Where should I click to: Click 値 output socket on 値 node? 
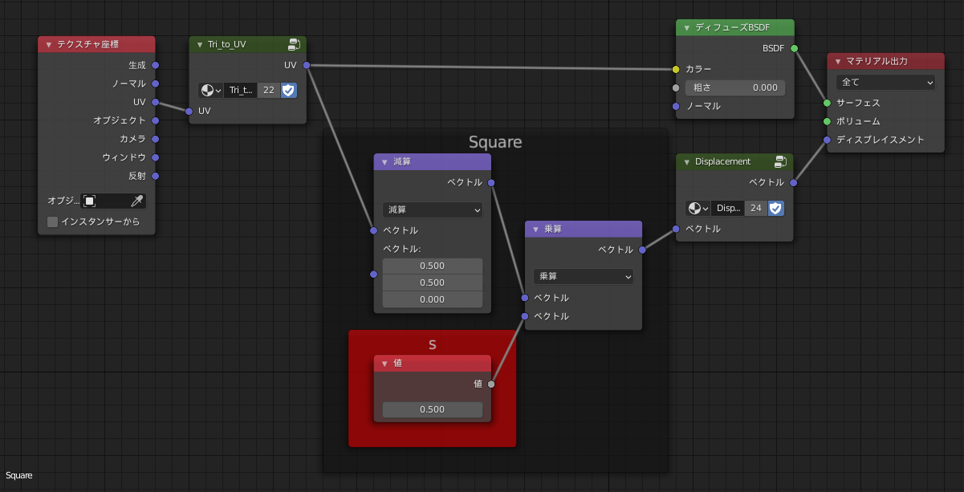coord(491,384)
